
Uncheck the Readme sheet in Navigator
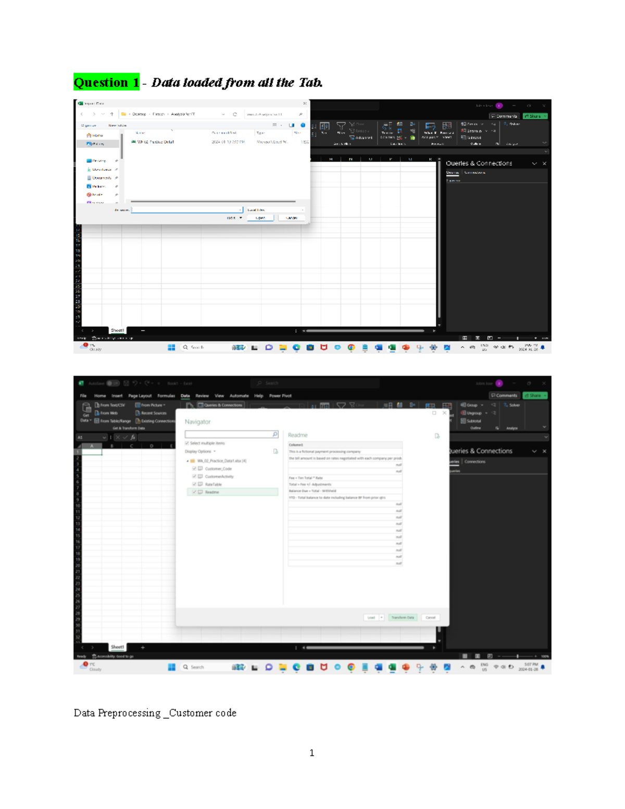click(x=194, y=492)
